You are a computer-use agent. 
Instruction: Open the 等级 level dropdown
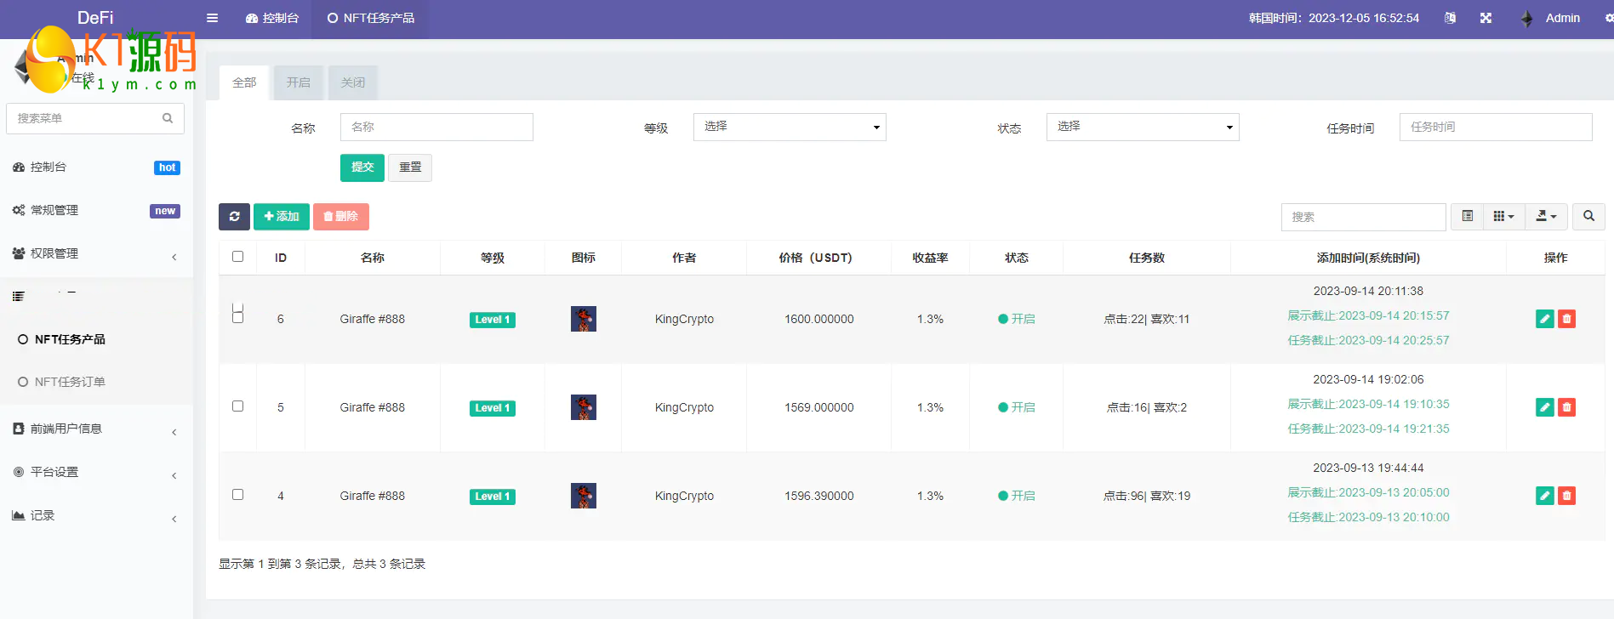click(789, 127)
